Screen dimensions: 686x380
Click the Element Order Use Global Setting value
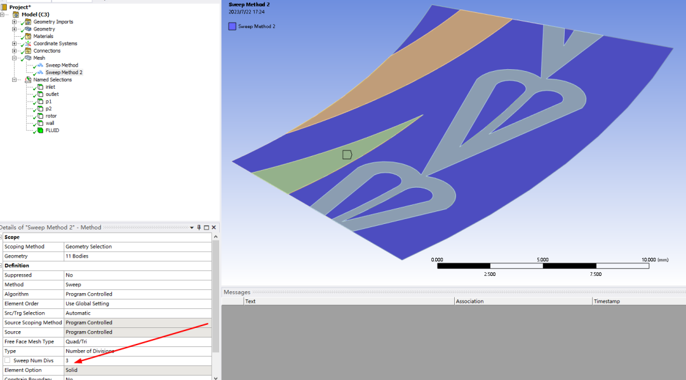coord(138,304)
